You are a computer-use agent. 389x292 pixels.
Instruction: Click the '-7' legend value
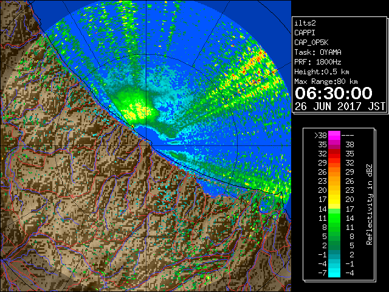tap(323, 273)
